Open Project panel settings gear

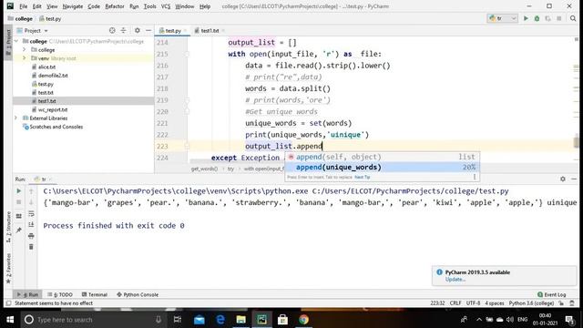pos(138,30)
